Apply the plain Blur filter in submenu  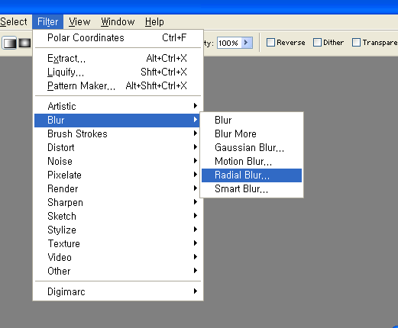click(x=251, y=121)
